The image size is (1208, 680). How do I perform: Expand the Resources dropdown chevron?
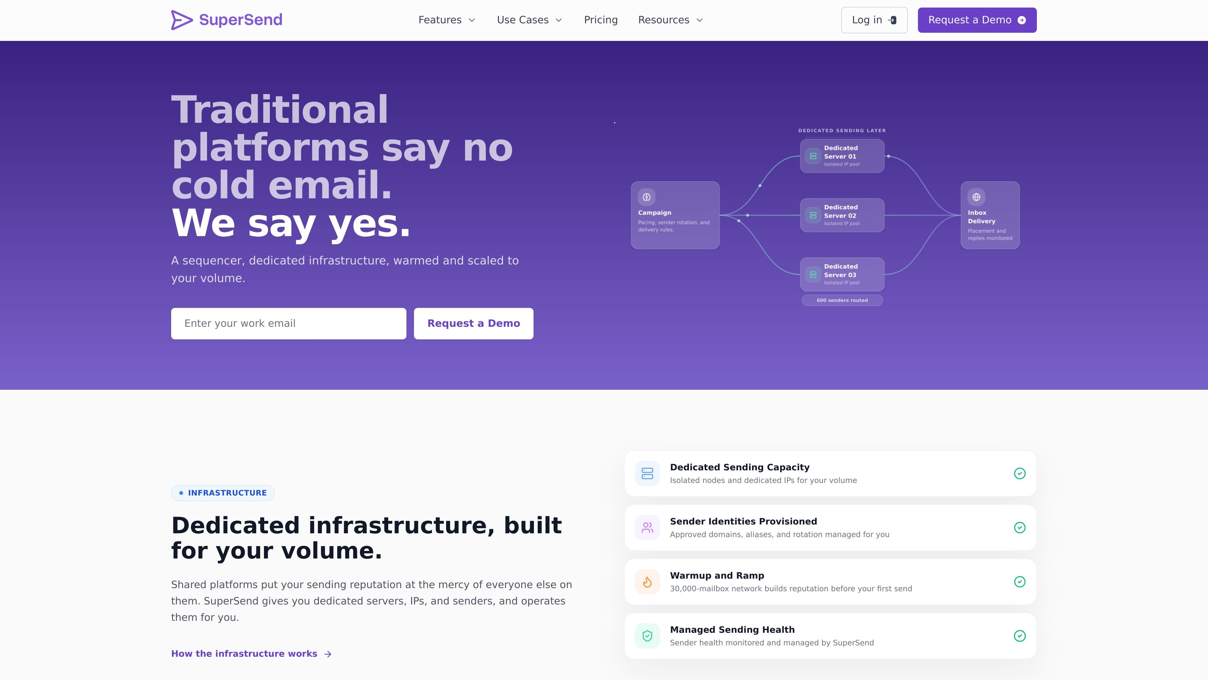(700, 20)
